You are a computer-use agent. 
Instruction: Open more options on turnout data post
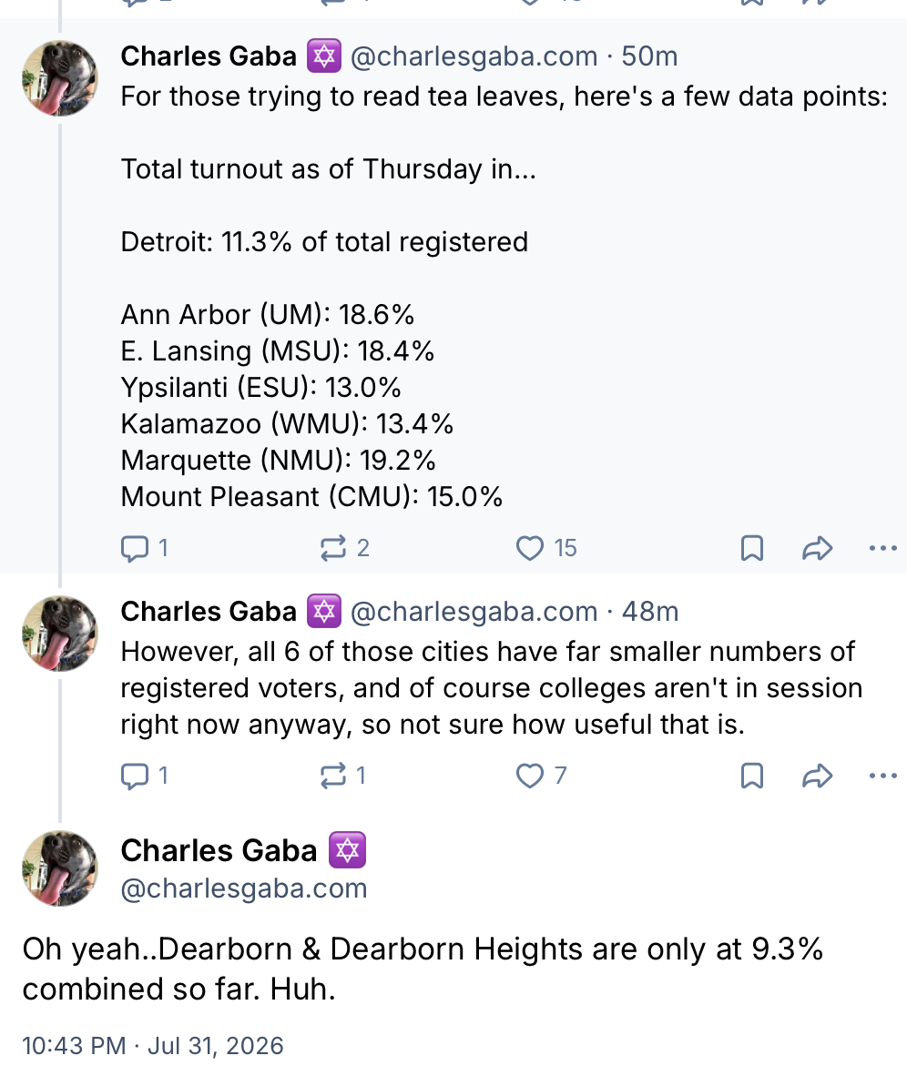tap(883, 548)
